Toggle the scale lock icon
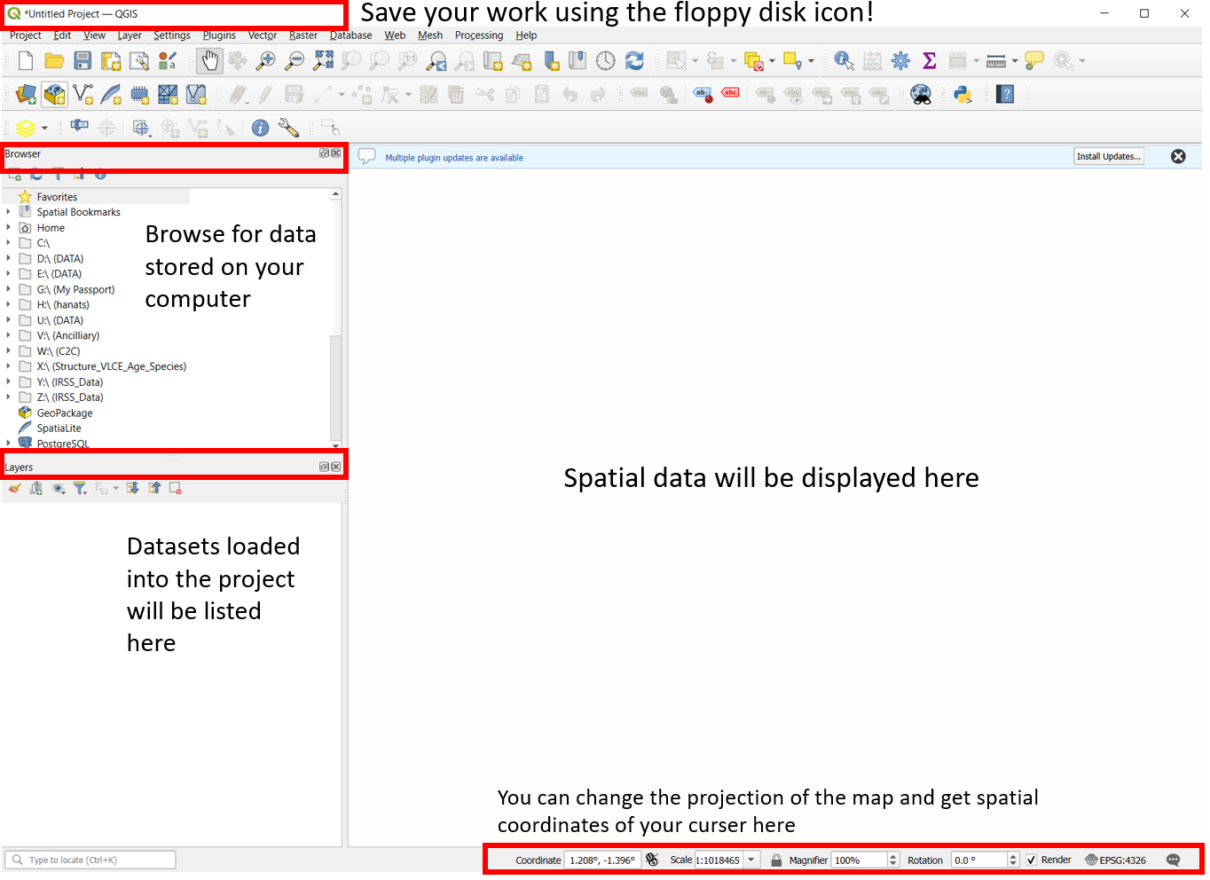This screenshot has width=1210, height=880. (x=776, y=860)
